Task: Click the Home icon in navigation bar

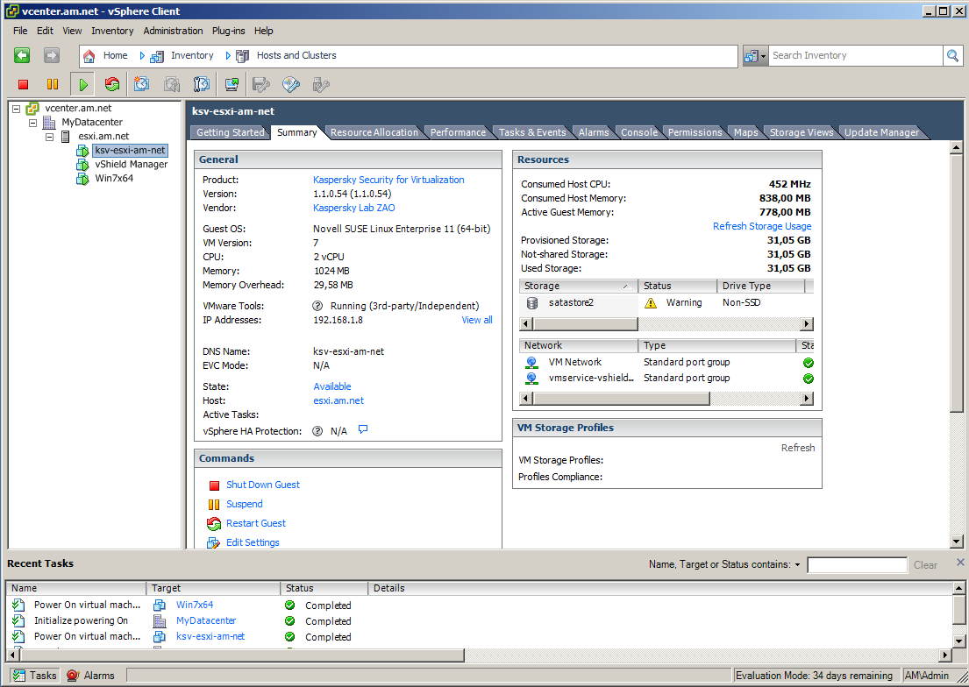Action: [89, 56]
